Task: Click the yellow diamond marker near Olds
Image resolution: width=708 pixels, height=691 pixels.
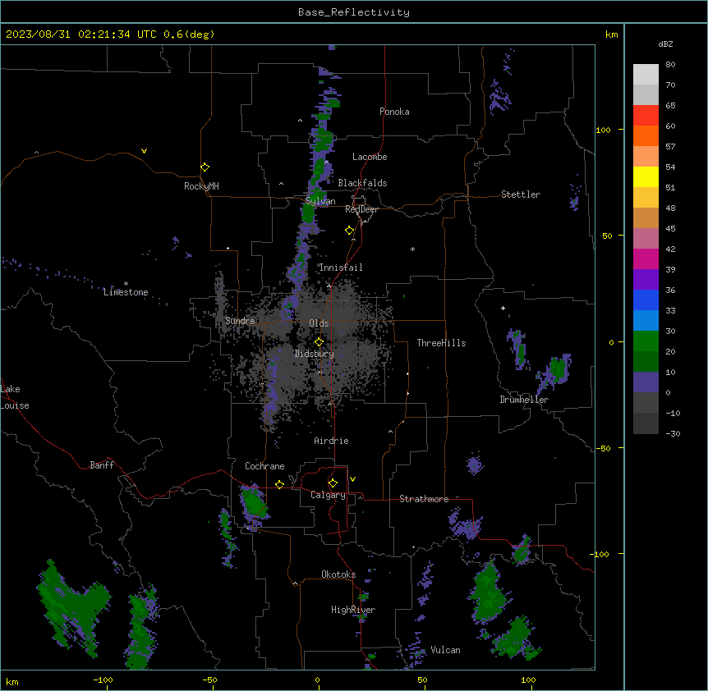Action: tap(320, 342)
